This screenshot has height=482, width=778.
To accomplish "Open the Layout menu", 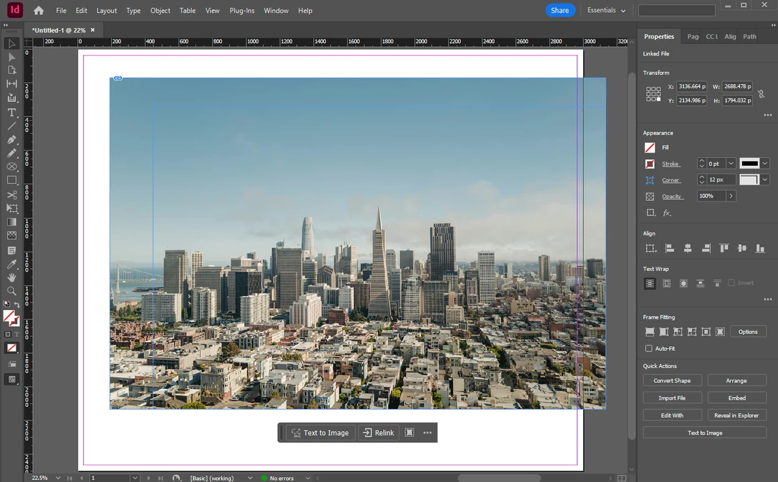I will (106, 11).
